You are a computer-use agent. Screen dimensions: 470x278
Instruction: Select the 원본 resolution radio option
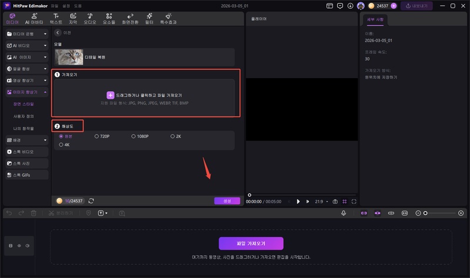click(x=61, y=136)
